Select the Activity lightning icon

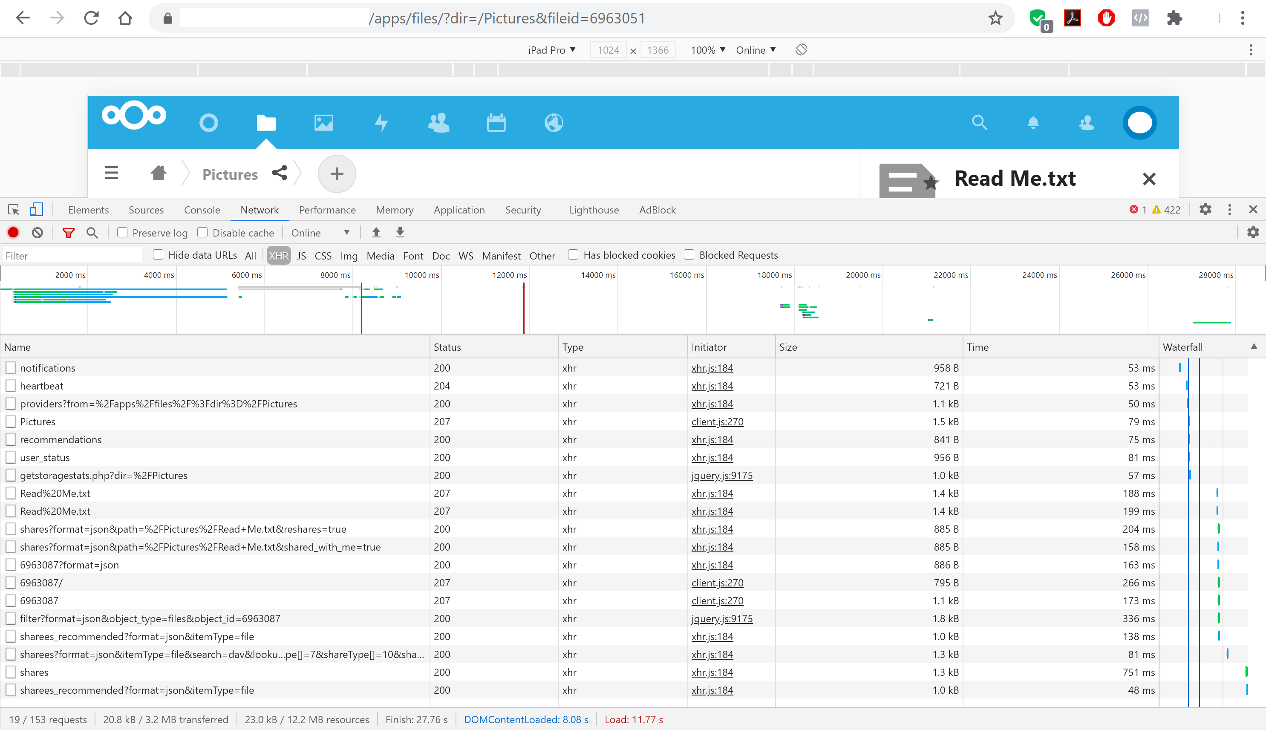click(x=381, y=122)
